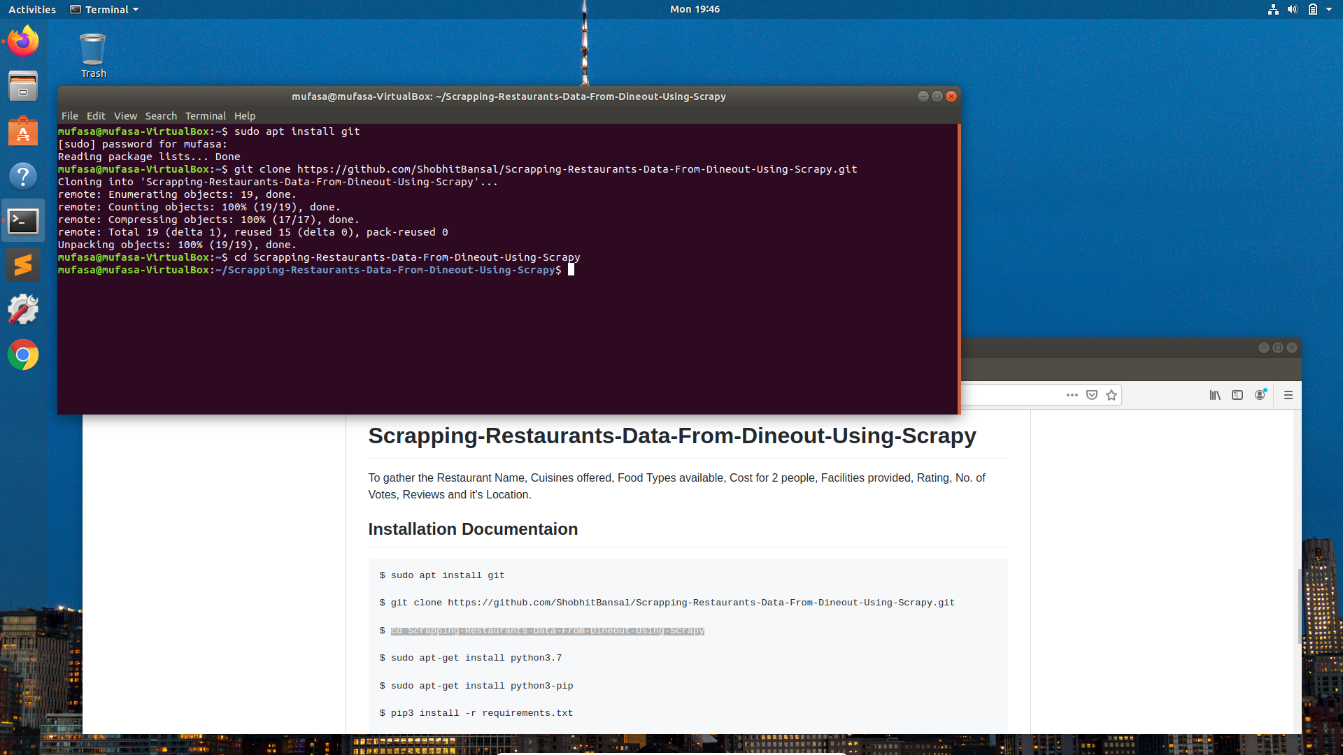
Task: Click the Activities button
Action: [x=32, y=9]
